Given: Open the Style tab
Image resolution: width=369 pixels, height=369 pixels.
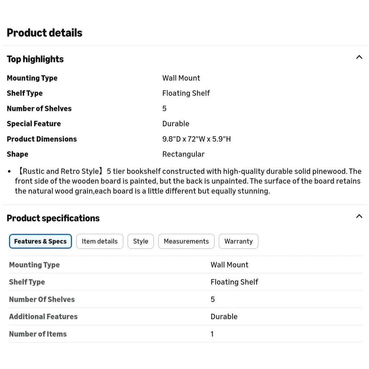Looking at the screenshot, I should click(x=141, y=241).
